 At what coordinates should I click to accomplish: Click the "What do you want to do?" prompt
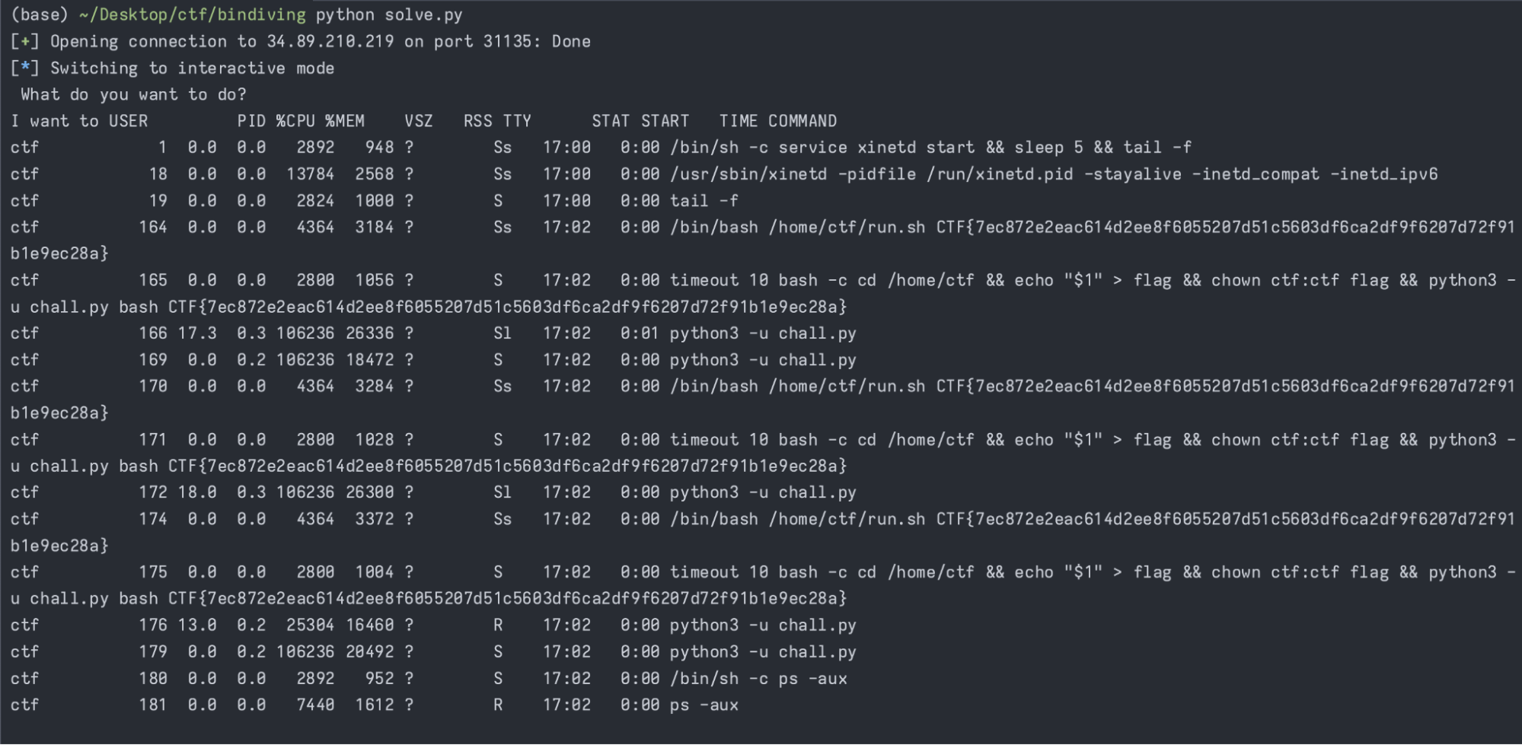[x=133, y=94]
